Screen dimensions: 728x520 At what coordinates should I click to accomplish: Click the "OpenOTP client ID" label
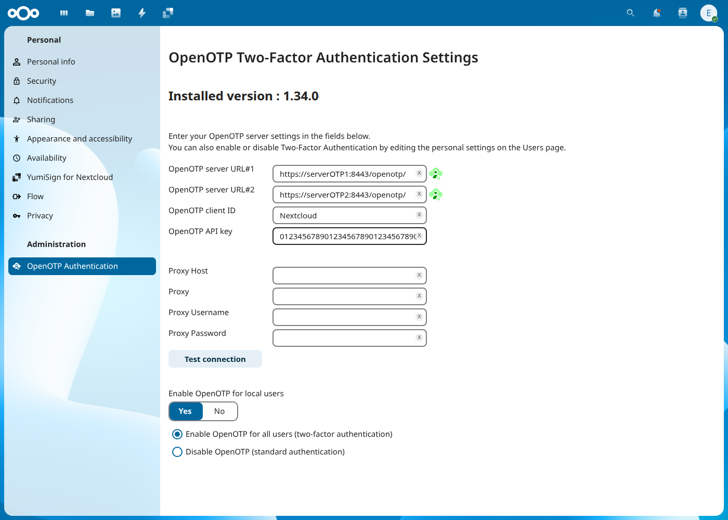pyautogui.click(x=202, y=211)
